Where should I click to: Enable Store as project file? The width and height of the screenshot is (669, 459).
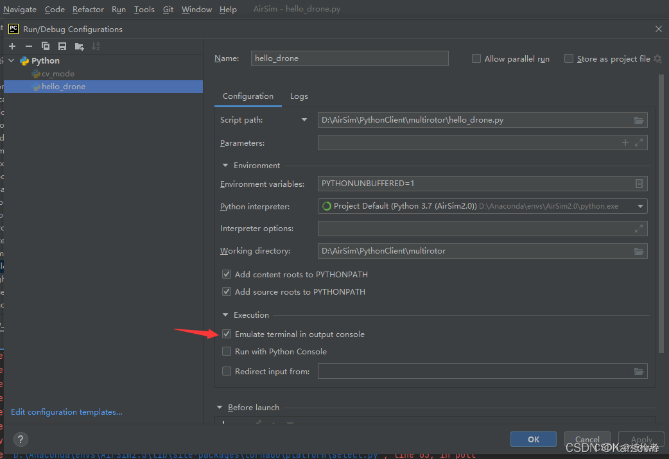coord(568,58)
